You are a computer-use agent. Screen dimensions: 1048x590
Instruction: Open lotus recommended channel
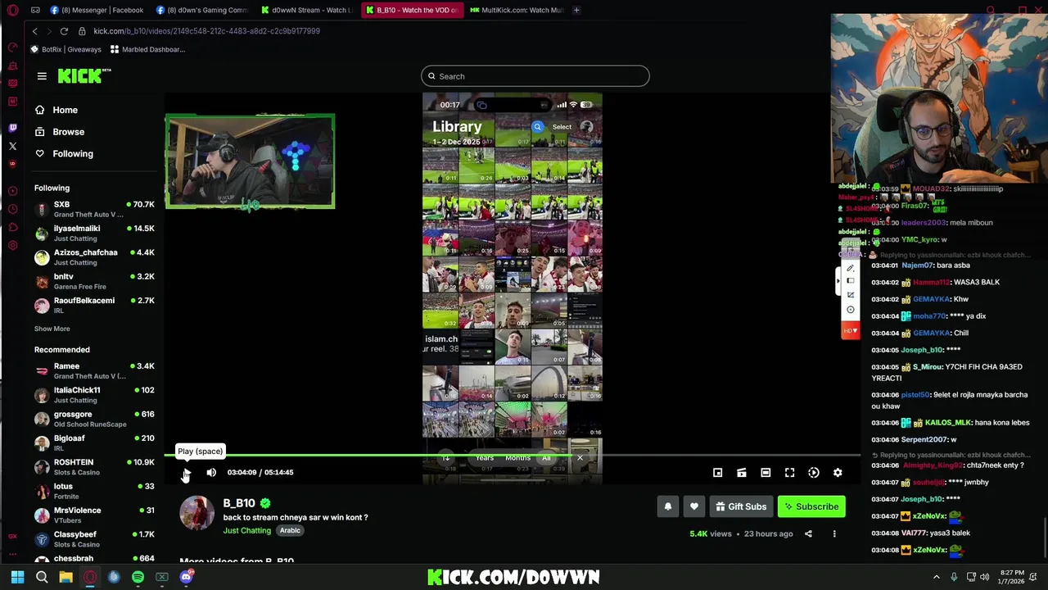click(x=94, y=491)
